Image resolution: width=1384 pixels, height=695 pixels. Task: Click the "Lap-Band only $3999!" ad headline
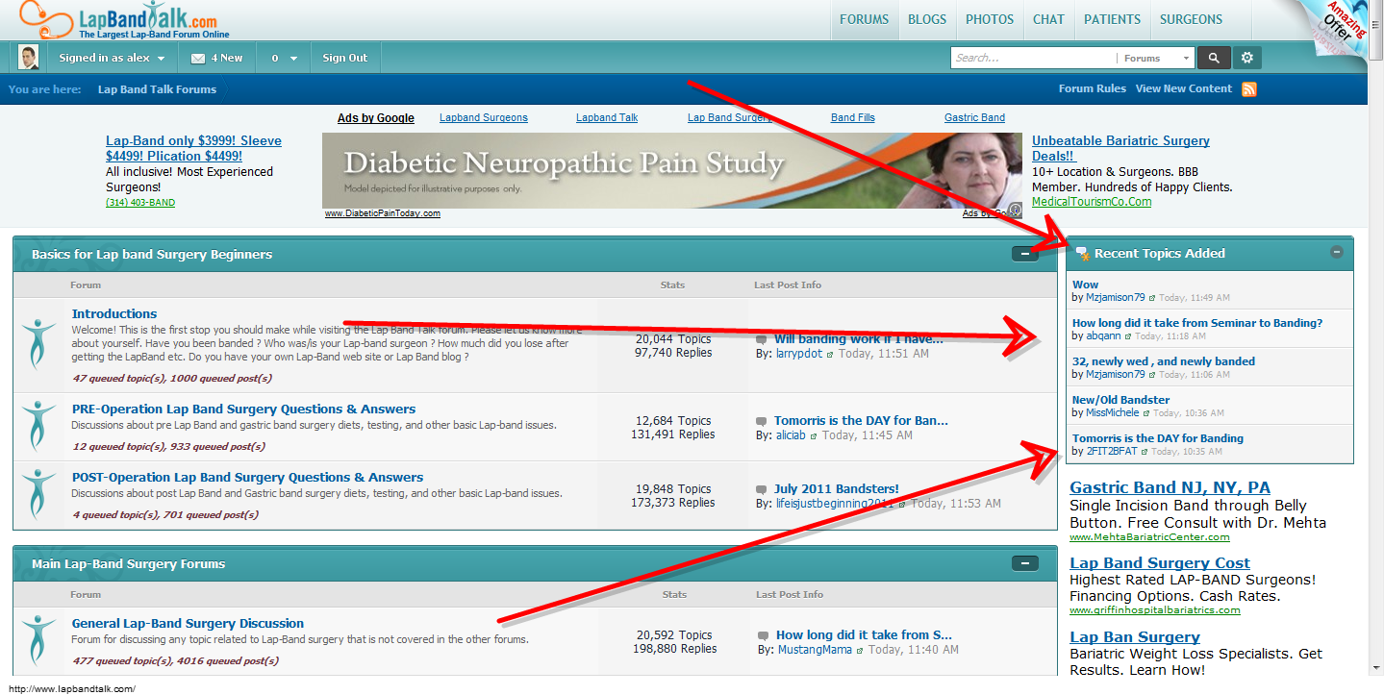[193, 148]
